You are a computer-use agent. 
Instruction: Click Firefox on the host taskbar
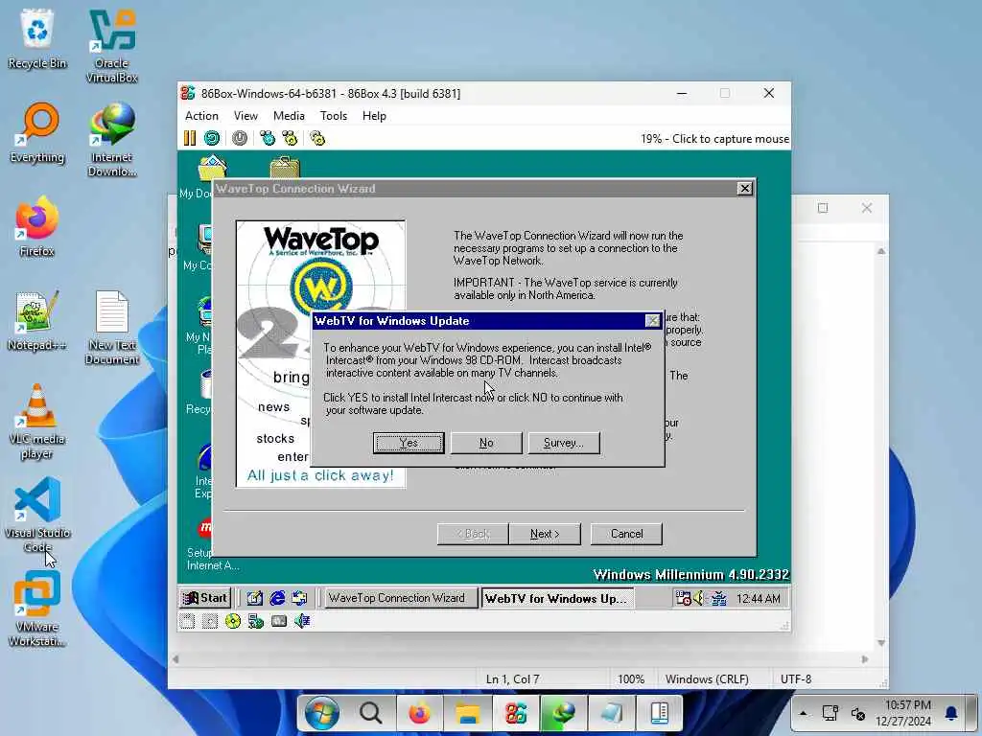[419, 713]
